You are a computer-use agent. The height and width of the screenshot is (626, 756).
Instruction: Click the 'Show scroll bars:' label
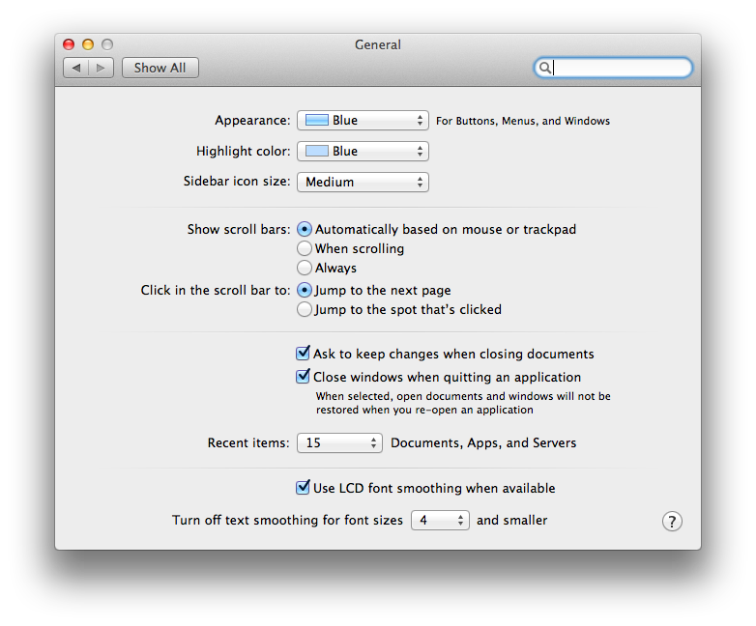pos(239,229)
